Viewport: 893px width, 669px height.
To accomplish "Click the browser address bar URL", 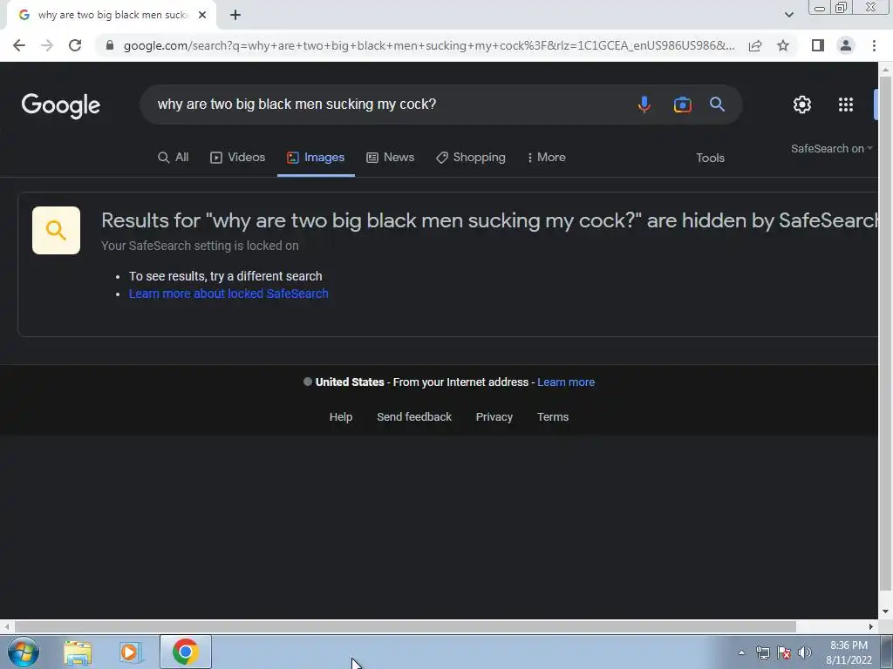I will (x=428, y=45).
